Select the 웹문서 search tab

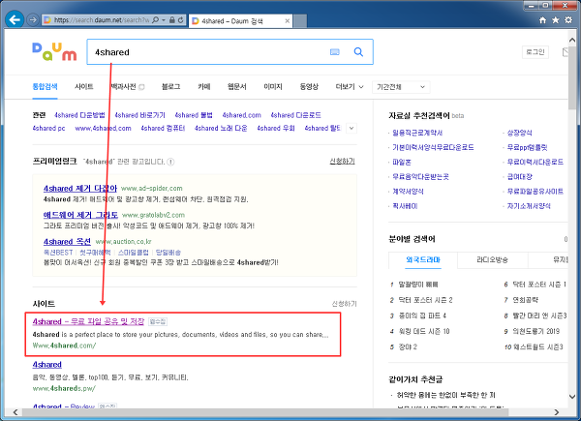coord(237,87)
